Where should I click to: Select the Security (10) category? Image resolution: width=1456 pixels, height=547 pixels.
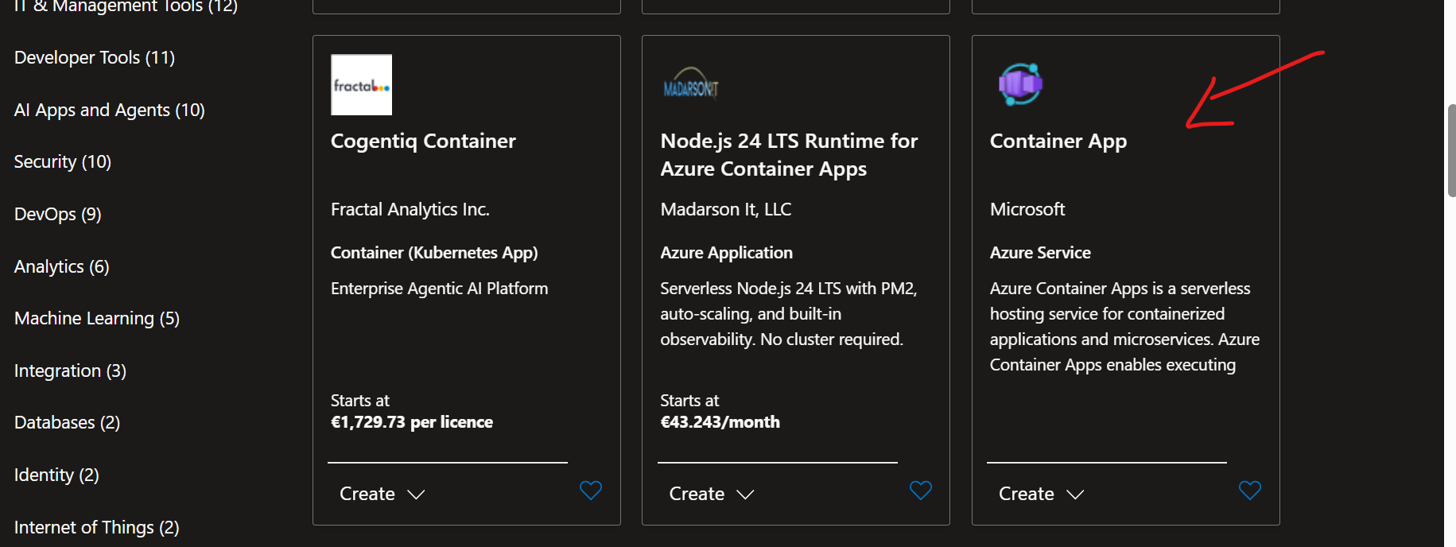[63, 162]
